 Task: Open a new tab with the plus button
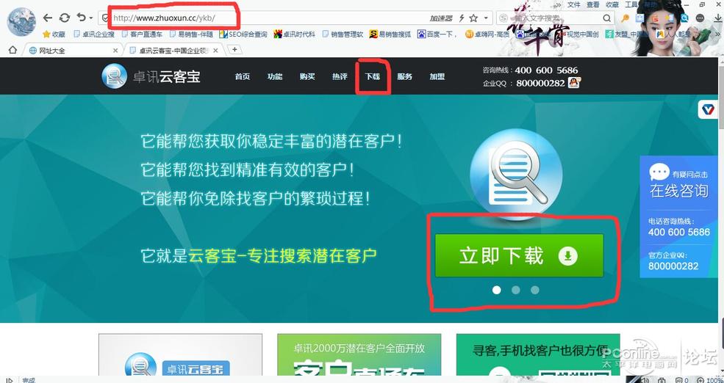234,49
